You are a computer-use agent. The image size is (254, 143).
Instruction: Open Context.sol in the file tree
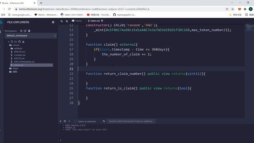19,55
